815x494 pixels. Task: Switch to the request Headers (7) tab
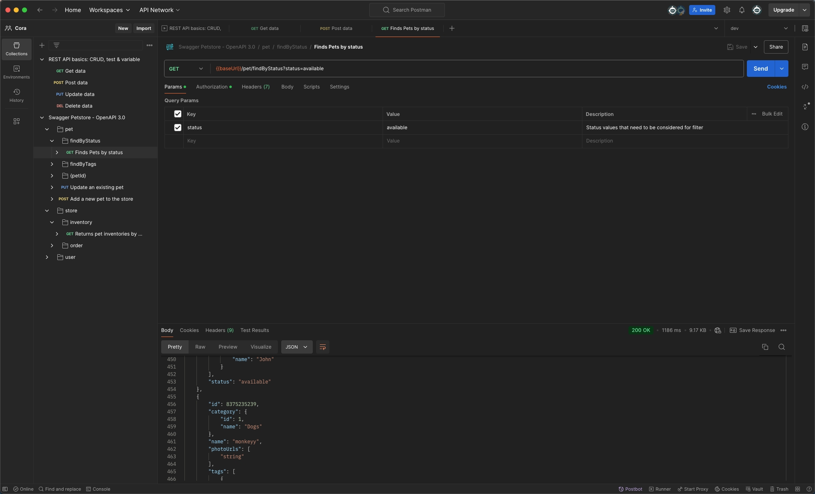(x=255, y=87)
